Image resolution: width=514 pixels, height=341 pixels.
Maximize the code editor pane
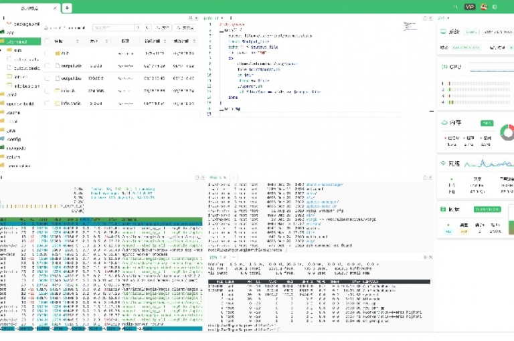[x=425, y=18]
